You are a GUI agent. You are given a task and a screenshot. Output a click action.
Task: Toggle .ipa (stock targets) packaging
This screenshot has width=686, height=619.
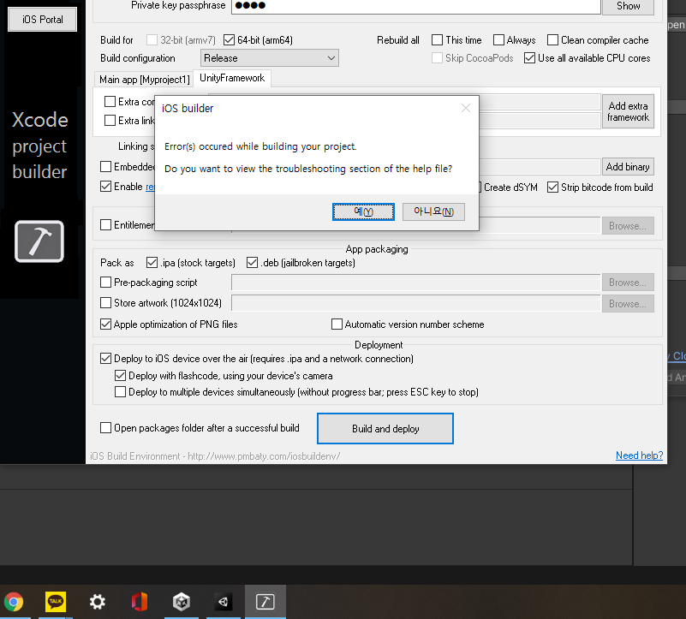pyautogui.click(x=152, y=263)
